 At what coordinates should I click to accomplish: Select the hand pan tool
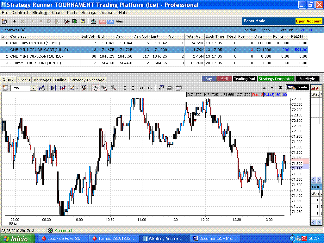[x=96, y=88]
